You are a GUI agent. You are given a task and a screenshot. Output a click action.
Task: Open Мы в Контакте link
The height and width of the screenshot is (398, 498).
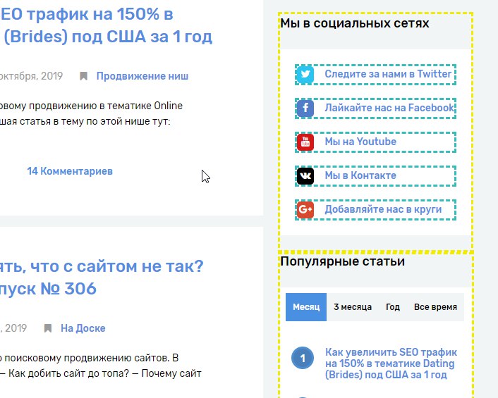pyautogui.click(x=360, y=175)
